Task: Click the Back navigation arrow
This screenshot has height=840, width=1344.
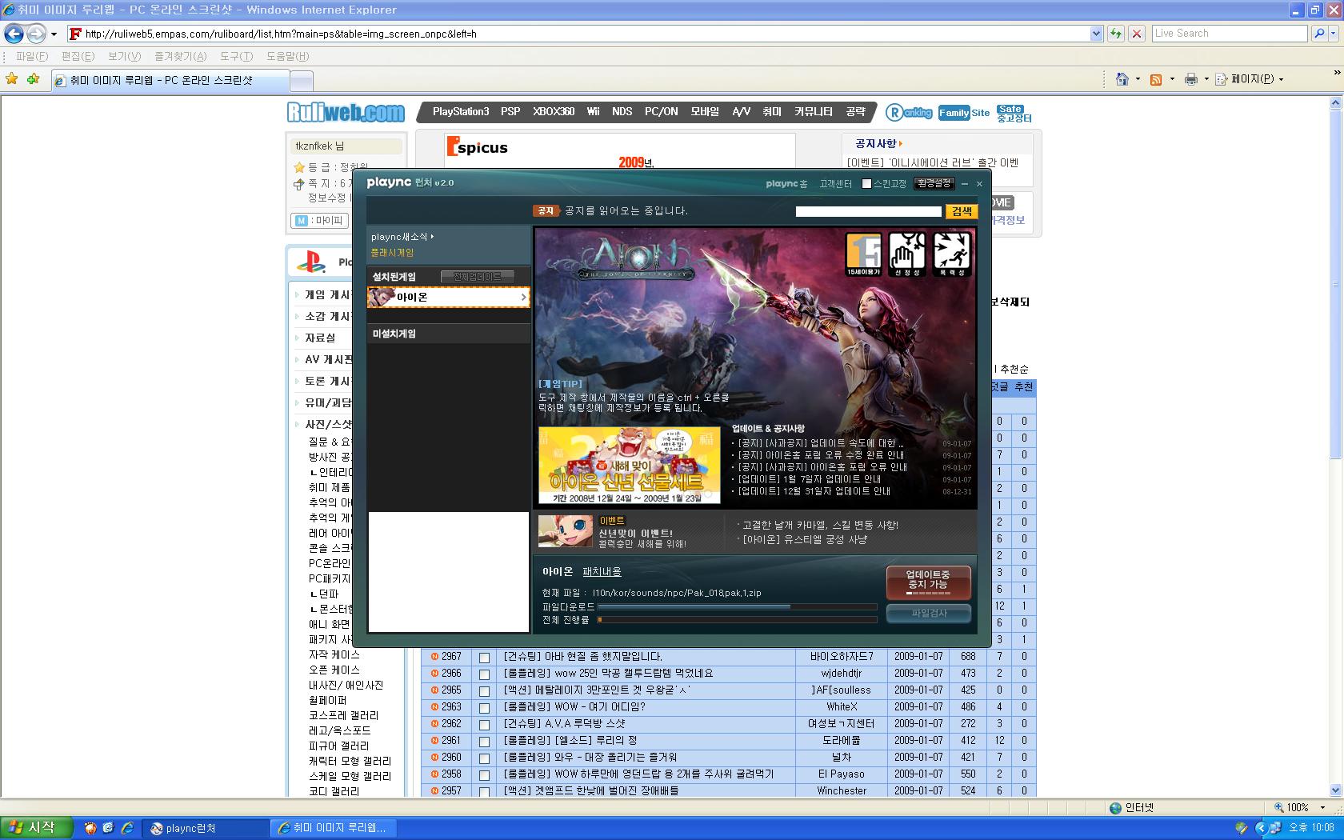Action: click(14, 34)
